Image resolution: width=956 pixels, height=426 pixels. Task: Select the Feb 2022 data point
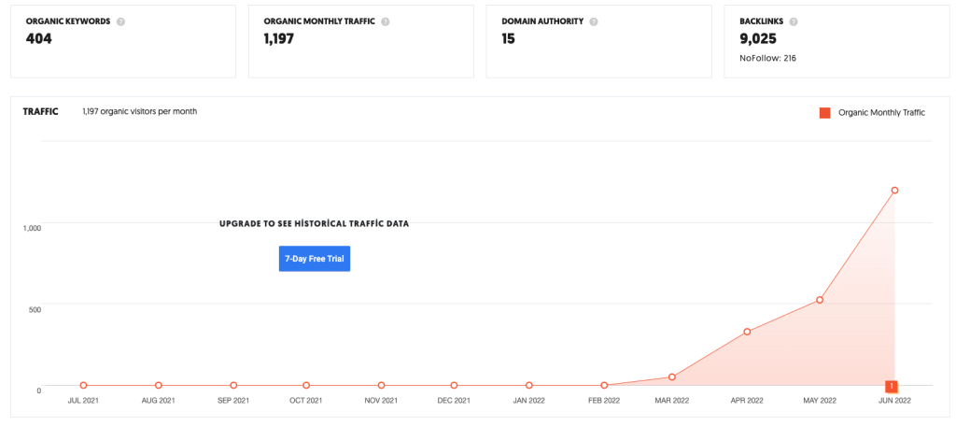[x=604, y=385]
